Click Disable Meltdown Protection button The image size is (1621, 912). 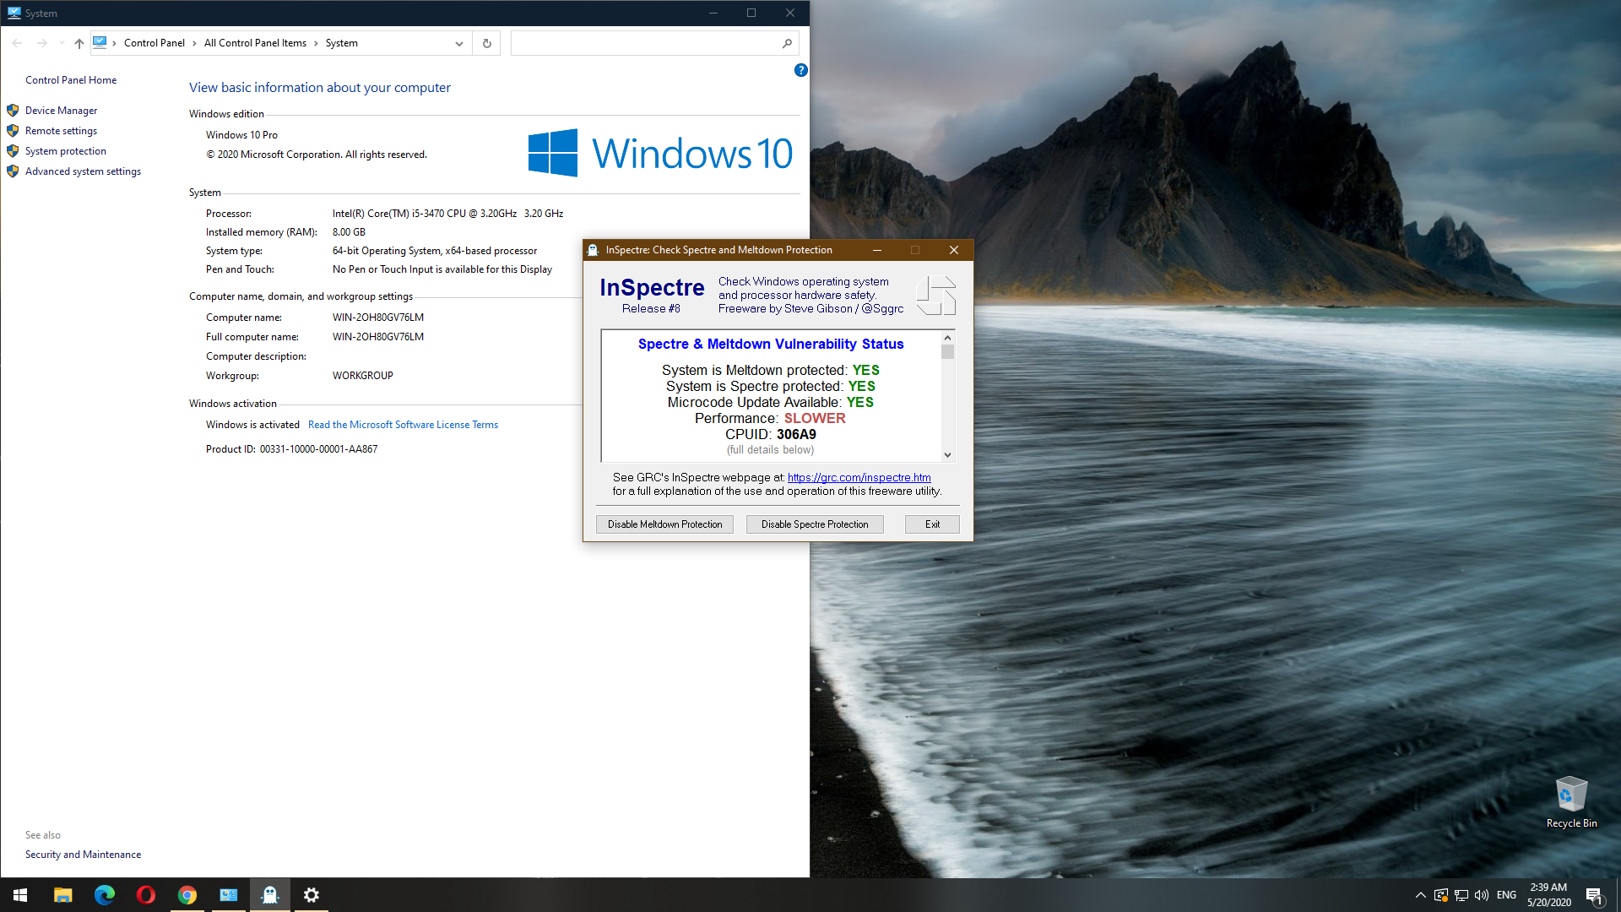tap(664, 524)
